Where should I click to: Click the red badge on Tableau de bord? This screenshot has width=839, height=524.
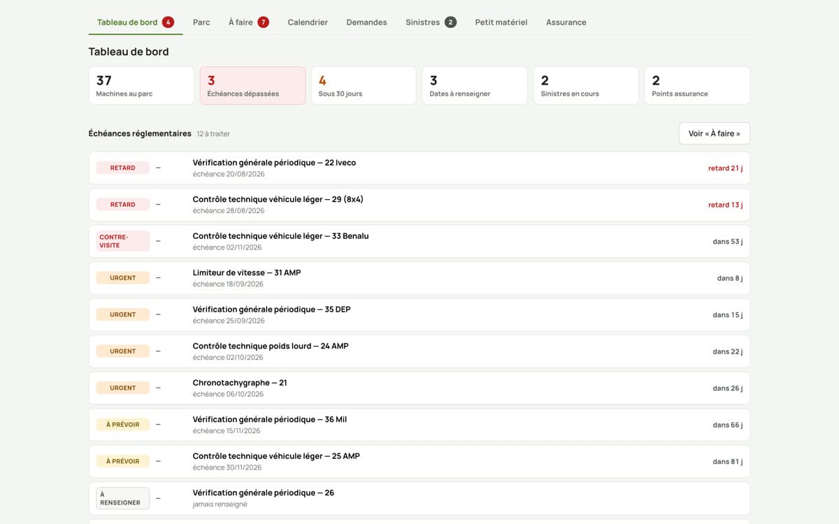click(x=168, y=22)
